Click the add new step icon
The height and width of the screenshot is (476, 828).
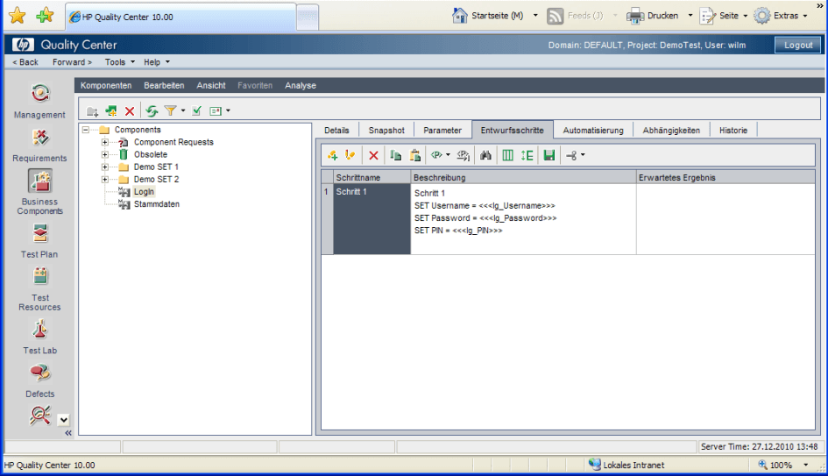coord(332,155)
